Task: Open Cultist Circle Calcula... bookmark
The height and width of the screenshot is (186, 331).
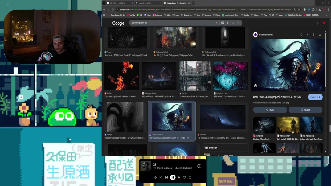Action: pyautogui.click(x=293, y=15)
